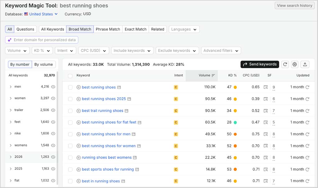Add 'best running shoes for men' plus icon
Screen dimensions: 318x188
click(79, 134)
